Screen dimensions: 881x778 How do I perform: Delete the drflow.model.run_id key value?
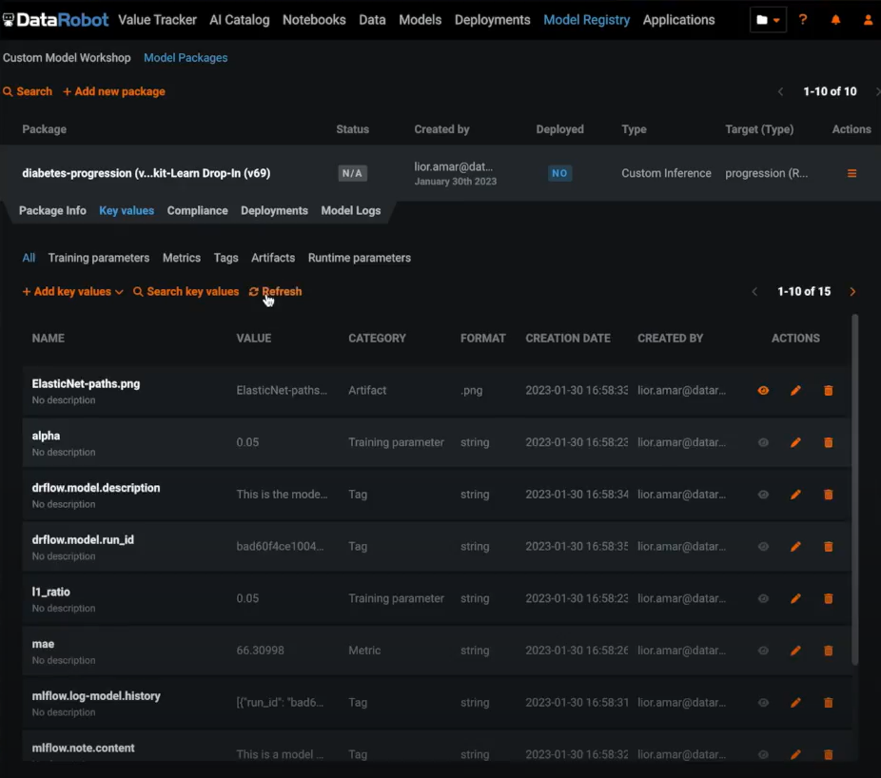coord(828,547)
